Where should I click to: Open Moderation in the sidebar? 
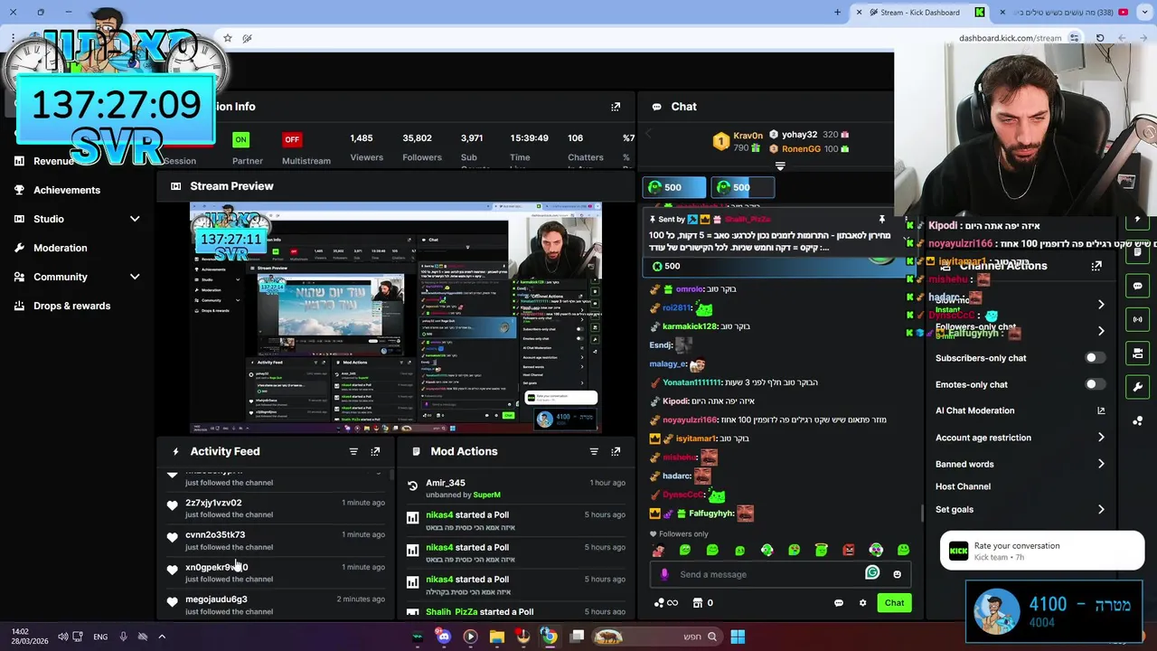coord(61,248)
